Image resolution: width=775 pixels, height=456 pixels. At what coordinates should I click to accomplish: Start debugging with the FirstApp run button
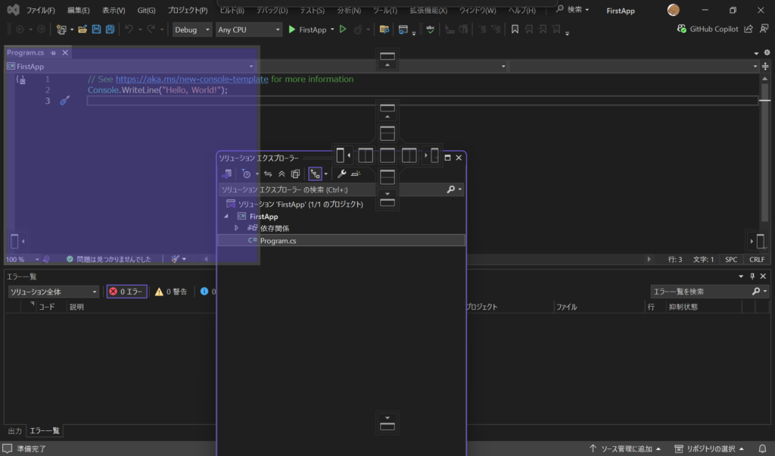(307, 30)
